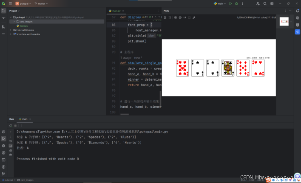Screen dimensions: 301x183
Task: Open more run actions menu in the top toolbar
Action: 242,3
